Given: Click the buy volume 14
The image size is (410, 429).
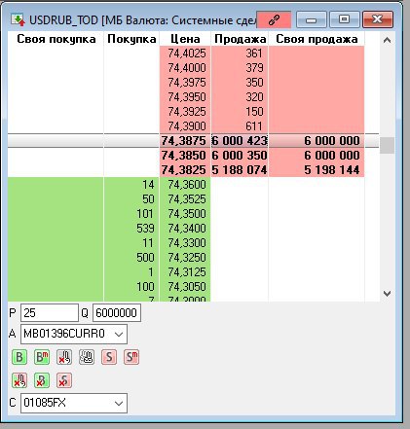Looking at the screenshot, I should [148, 185].
